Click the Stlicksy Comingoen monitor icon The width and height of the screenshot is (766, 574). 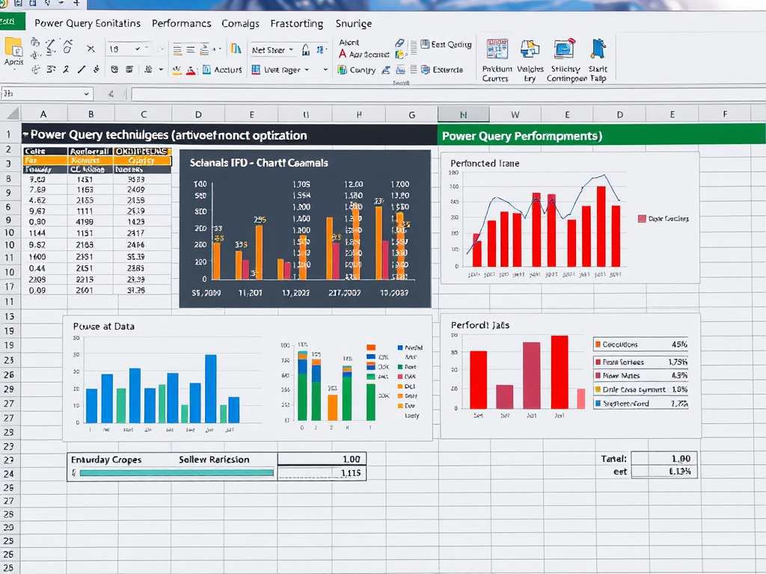[x=565, y=49]
